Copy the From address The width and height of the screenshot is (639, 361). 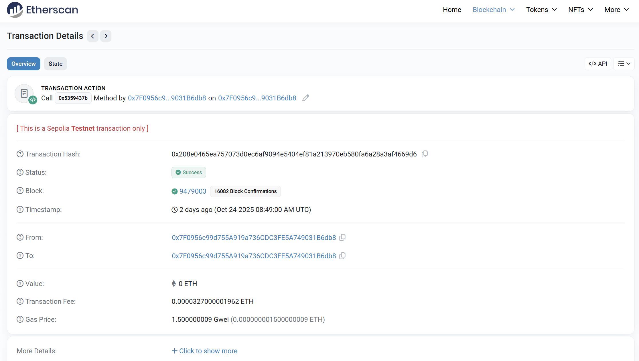342,237
